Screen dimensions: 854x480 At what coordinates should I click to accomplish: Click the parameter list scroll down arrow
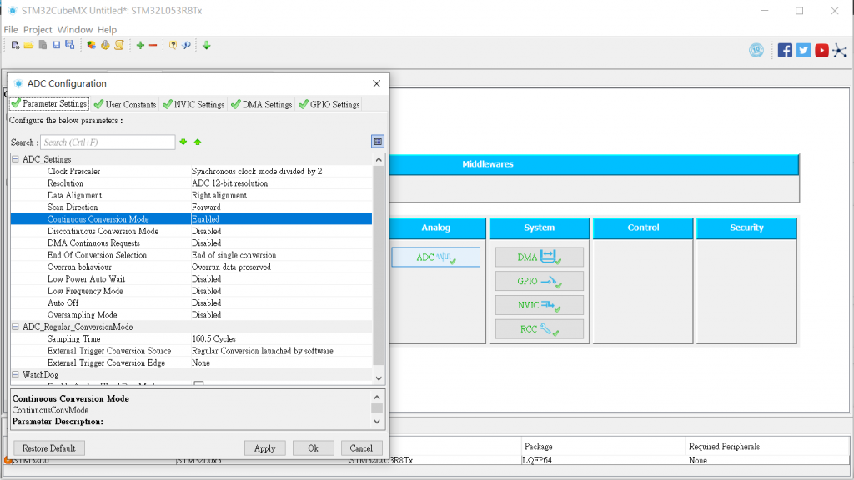click(379, 378)
